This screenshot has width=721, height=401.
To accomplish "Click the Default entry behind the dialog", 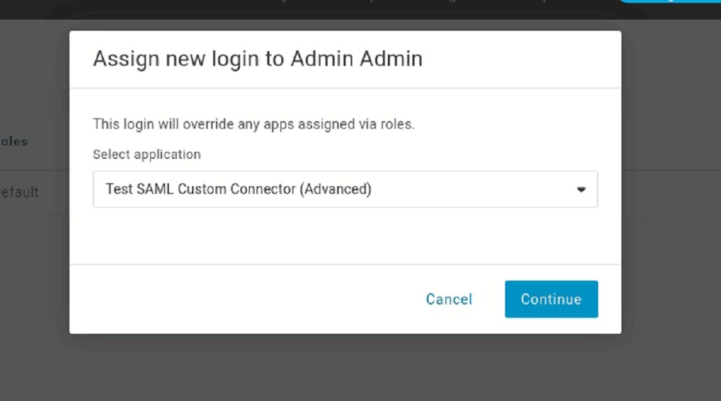I will pyautogui.click(x=20, y=192).
